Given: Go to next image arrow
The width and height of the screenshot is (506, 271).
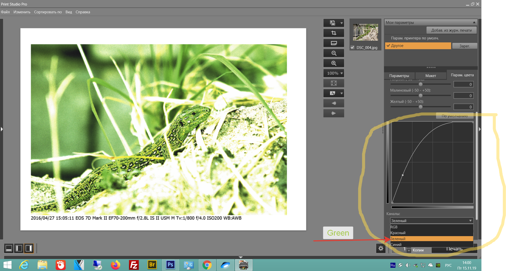Looking at the screenshot, I should pos(333,113).
